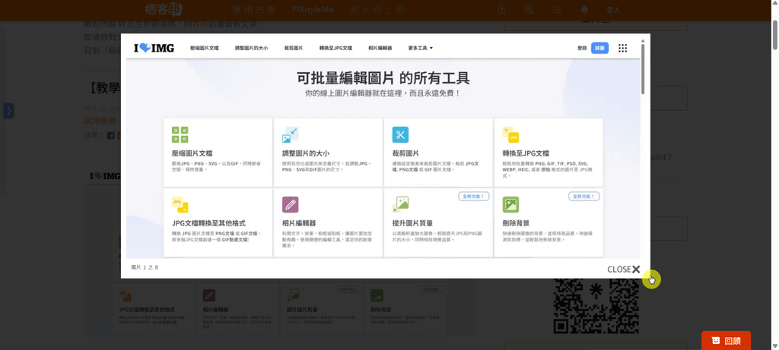Click the yellow JPG icon on 轉換至JPG文檔 card

coord(510,135)
